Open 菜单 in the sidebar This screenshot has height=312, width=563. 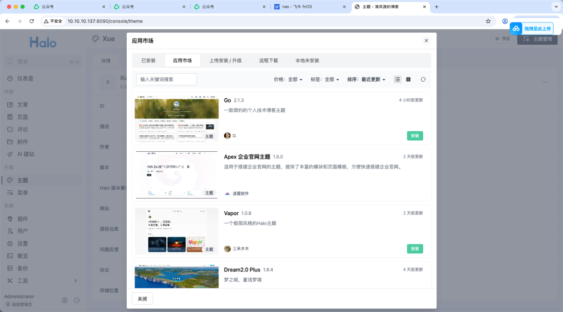pos(42,193)
